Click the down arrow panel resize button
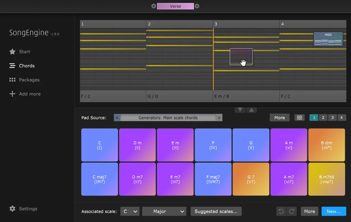 [x=240, y=110]
